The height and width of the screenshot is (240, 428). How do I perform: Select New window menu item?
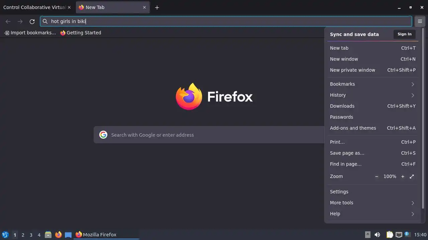[x=372, y=59]
